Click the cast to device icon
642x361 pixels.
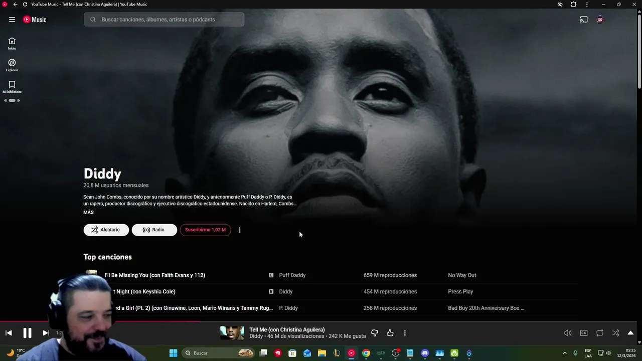point(584,20)
